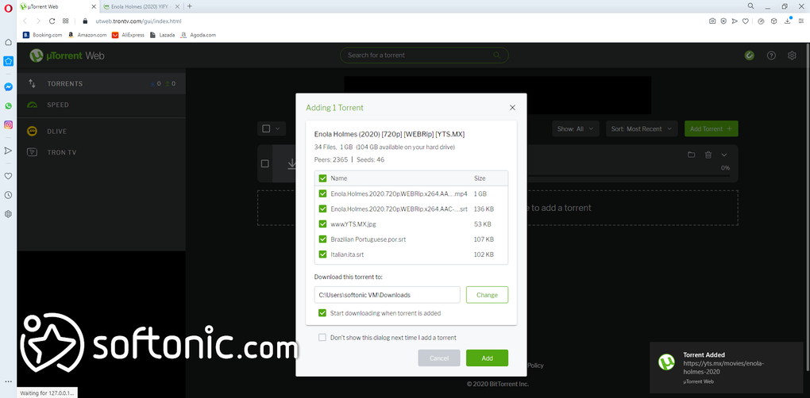Open browser downloads icon
The width and height of the screenshot is (810, 398).
click(788, 21)
